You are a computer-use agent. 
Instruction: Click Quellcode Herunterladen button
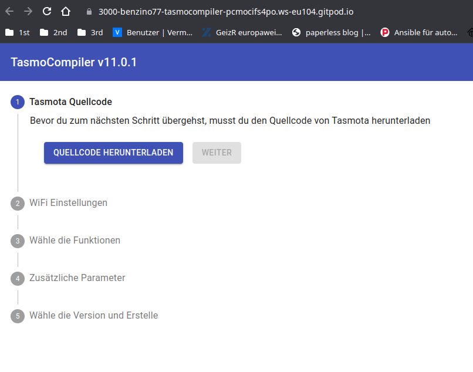pyautogui.click(x=113, y=153)
